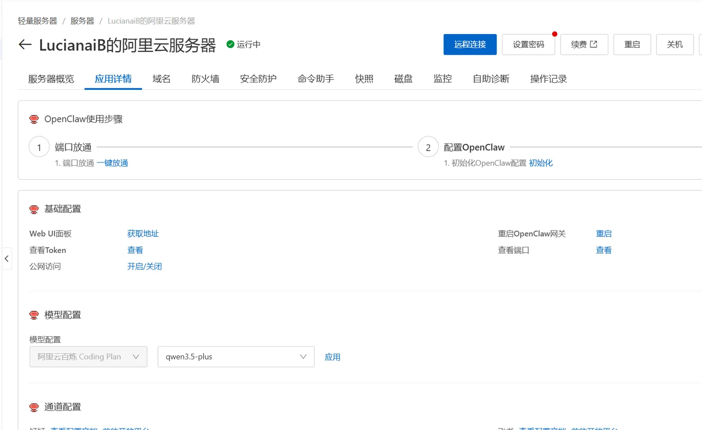Click the 端口放通 step title

(73, 148)
